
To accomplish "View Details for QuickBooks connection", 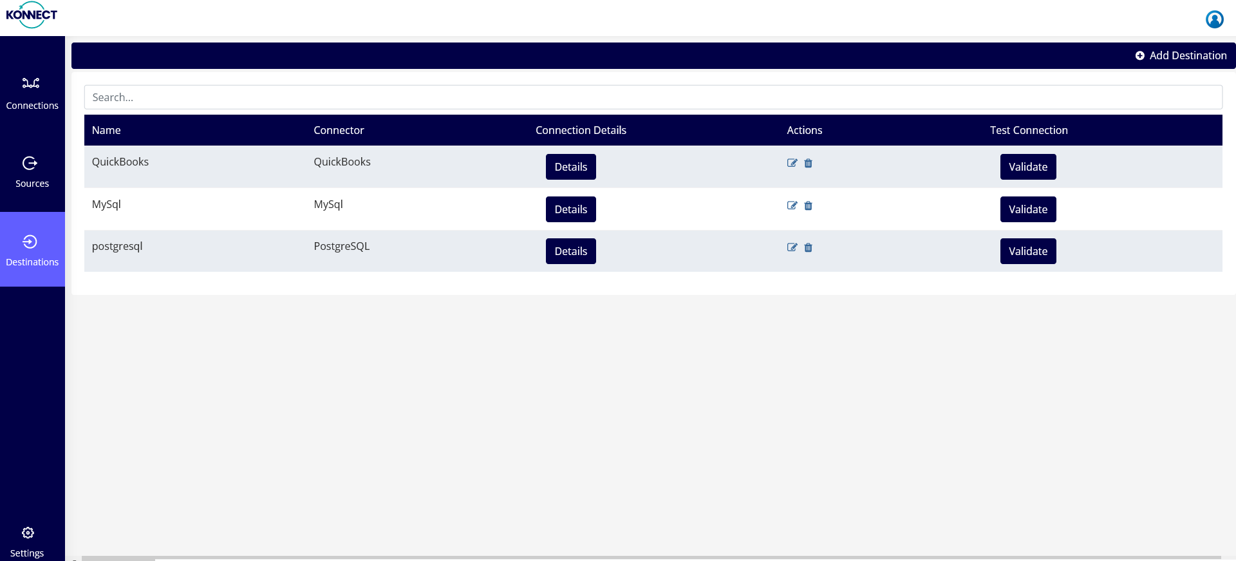I will [570, 167].
